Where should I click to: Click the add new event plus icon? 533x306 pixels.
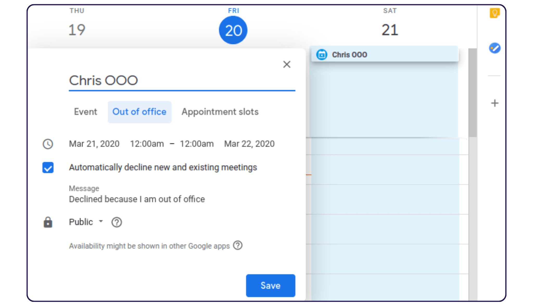point(494,103)
